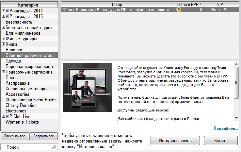
Task: Open the VIP-награды - 2015 label
Action: pos(24,16)
